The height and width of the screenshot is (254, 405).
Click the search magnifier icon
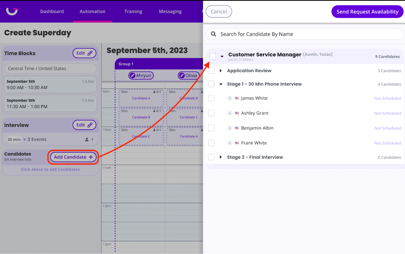pyautogui.click(x=214, y=34)
